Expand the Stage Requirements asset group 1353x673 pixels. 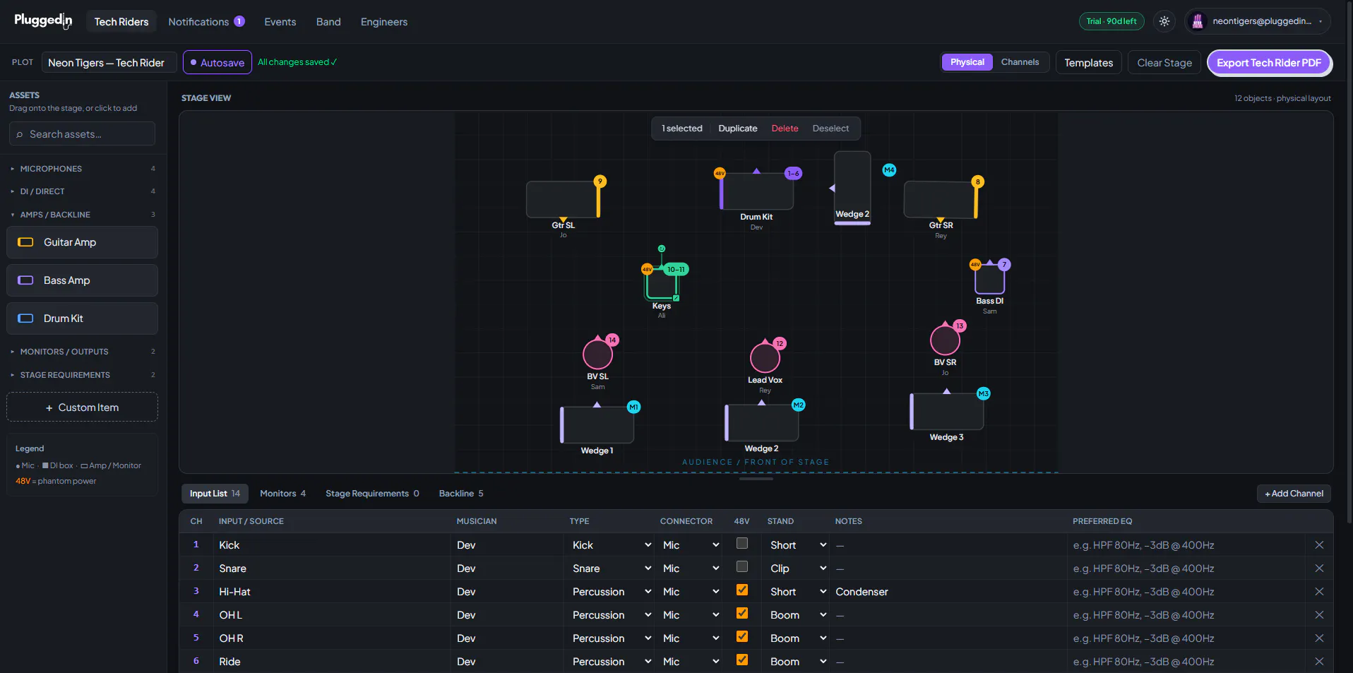(x=83, y=375)
